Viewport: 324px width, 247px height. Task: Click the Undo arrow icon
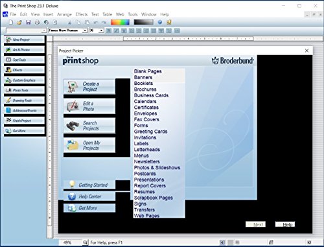coord(96,22)
